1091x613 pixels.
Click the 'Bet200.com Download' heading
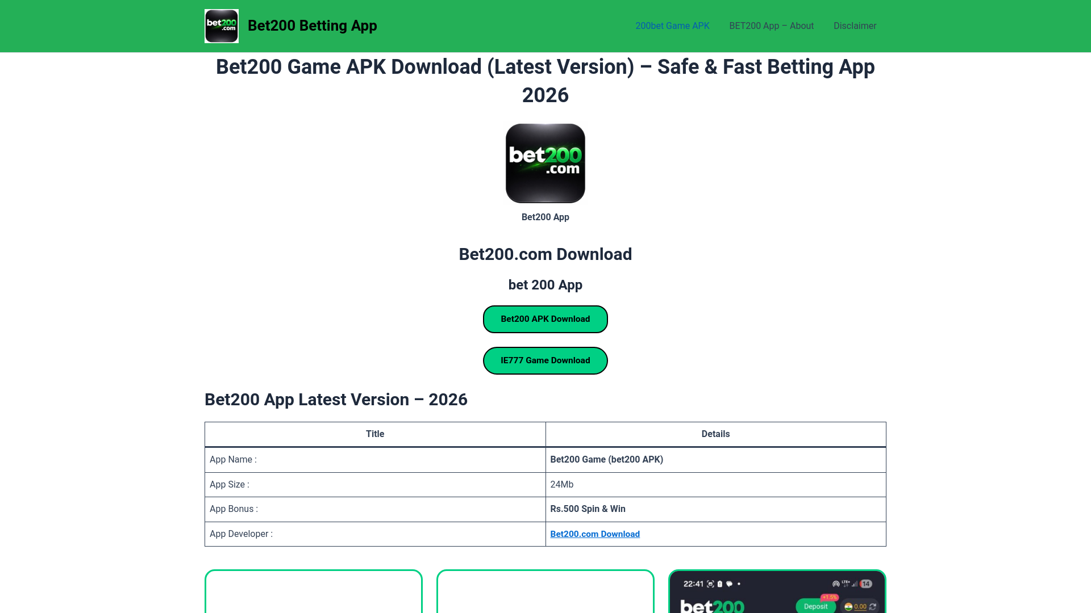(545, 254)
